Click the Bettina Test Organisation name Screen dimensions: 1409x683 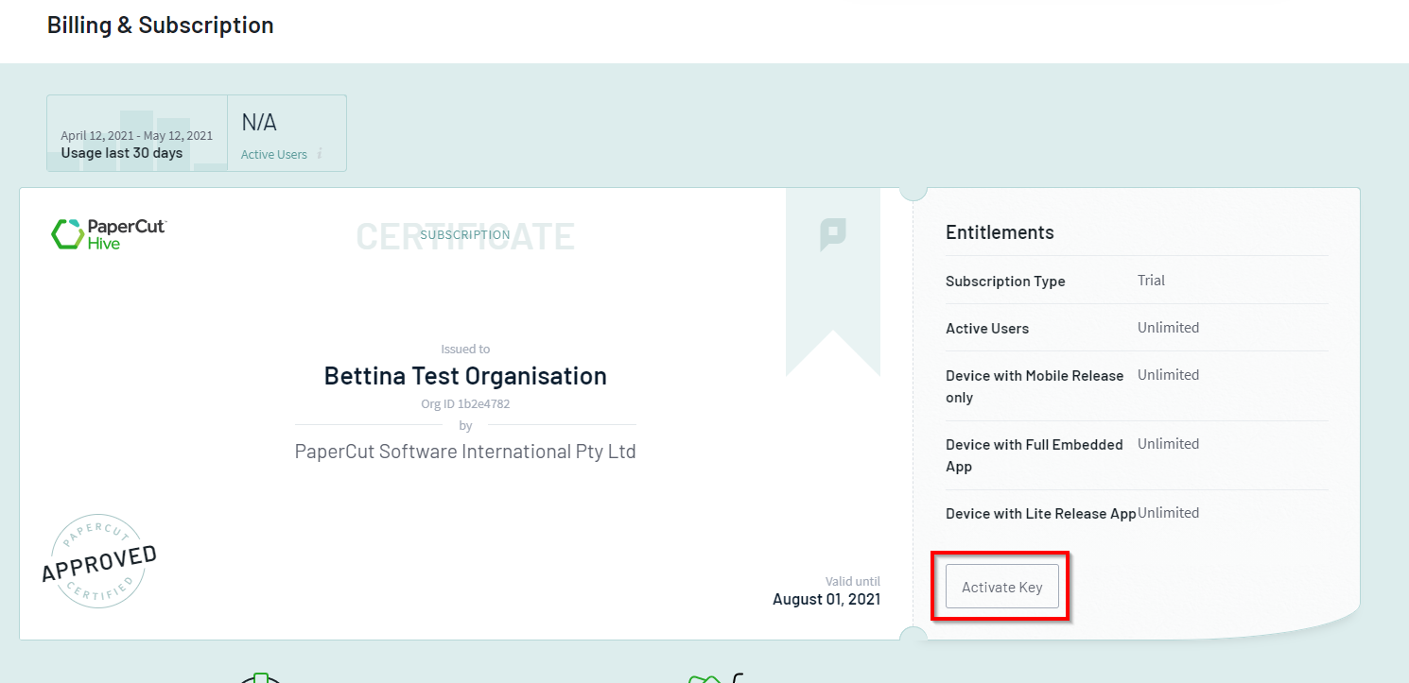coord(465,376)
